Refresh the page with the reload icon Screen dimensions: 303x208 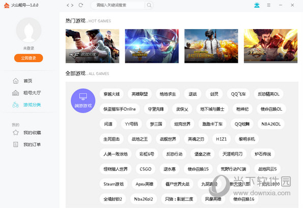[x=81, y=5]
